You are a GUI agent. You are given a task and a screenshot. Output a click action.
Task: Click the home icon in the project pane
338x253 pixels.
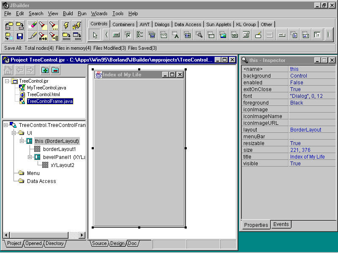pos(8,70)
